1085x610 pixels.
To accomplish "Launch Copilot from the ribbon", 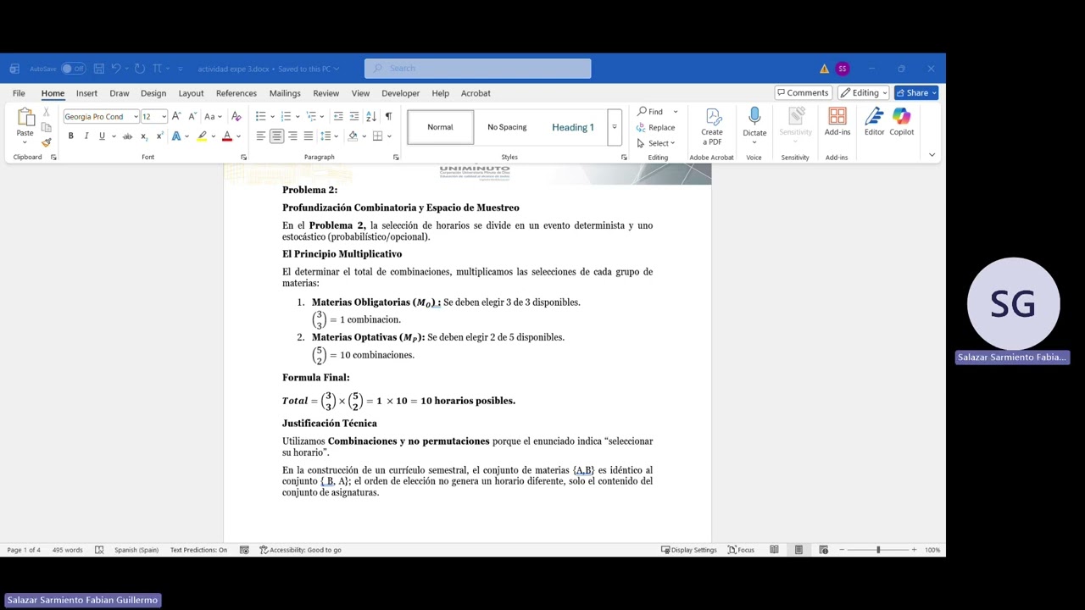I will pyautogui.click(x=901, y=122).
